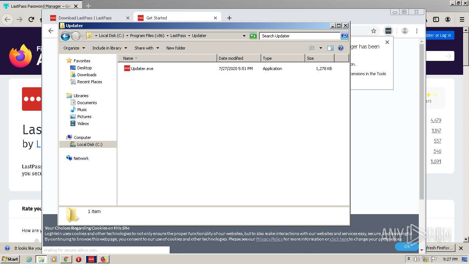The image size is (469, 264).
Task: Click Program Files (x86) in address bar
Action: click(x=147, y=36)
